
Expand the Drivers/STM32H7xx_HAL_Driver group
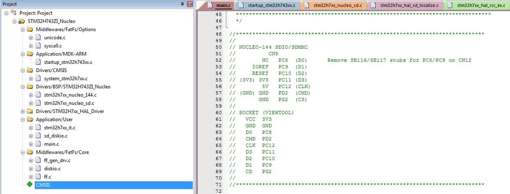(x=22, y=111)
